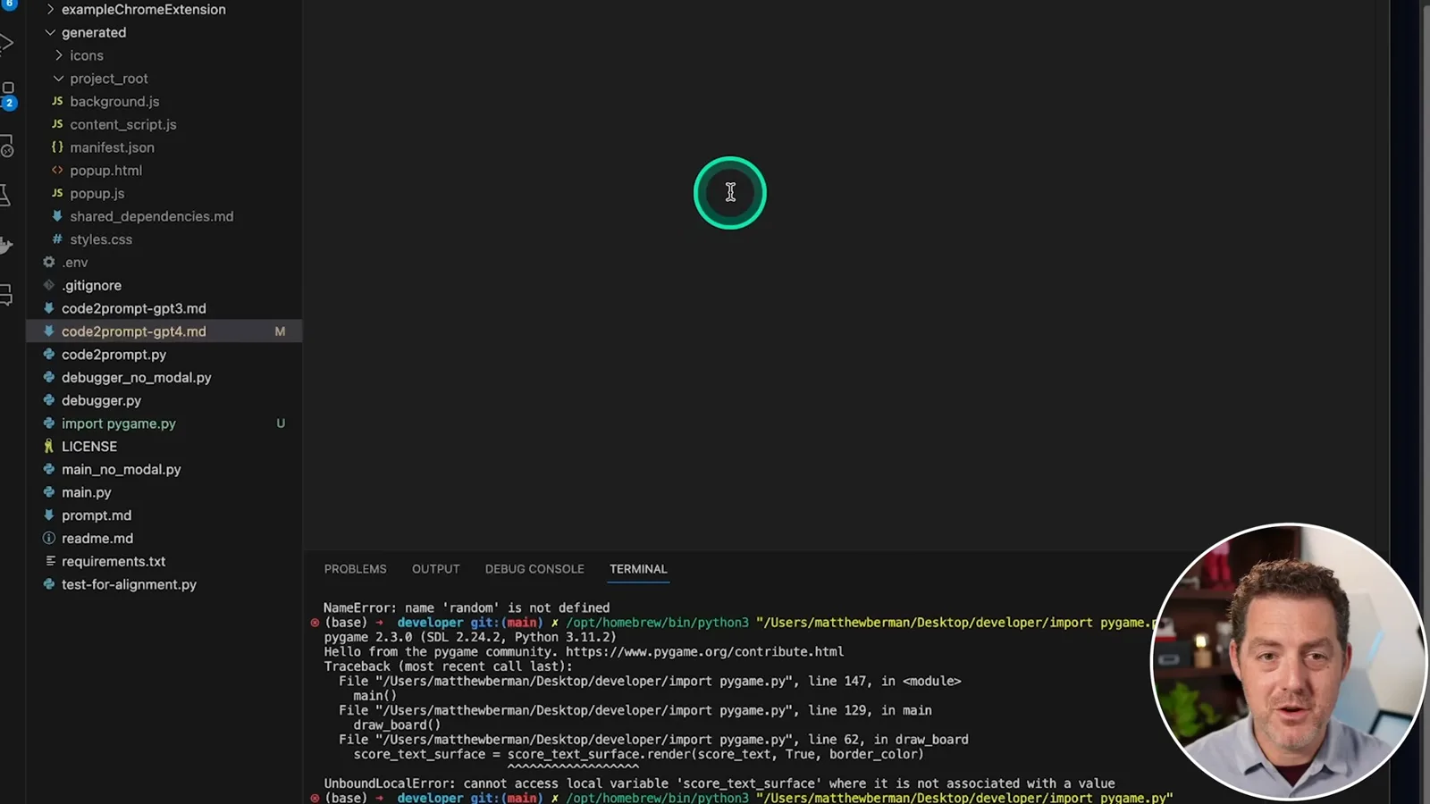1430x804 pixels.
Task: Click the JS icon beside background.js
Action: tap(57, 101)
